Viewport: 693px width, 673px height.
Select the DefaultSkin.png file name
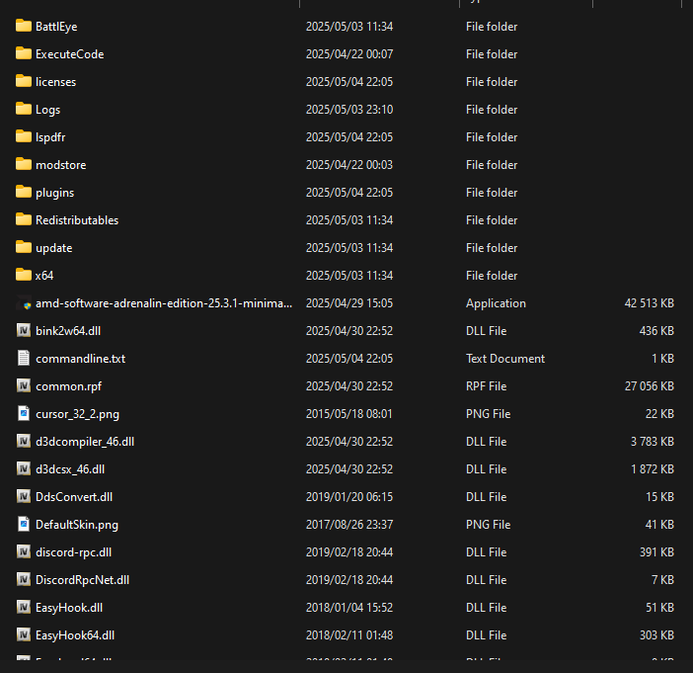(77, 525)
